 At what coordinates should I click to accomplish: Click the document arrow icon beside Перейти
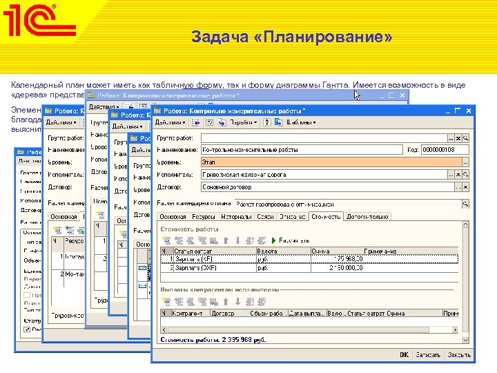click(x=222, y=122)
